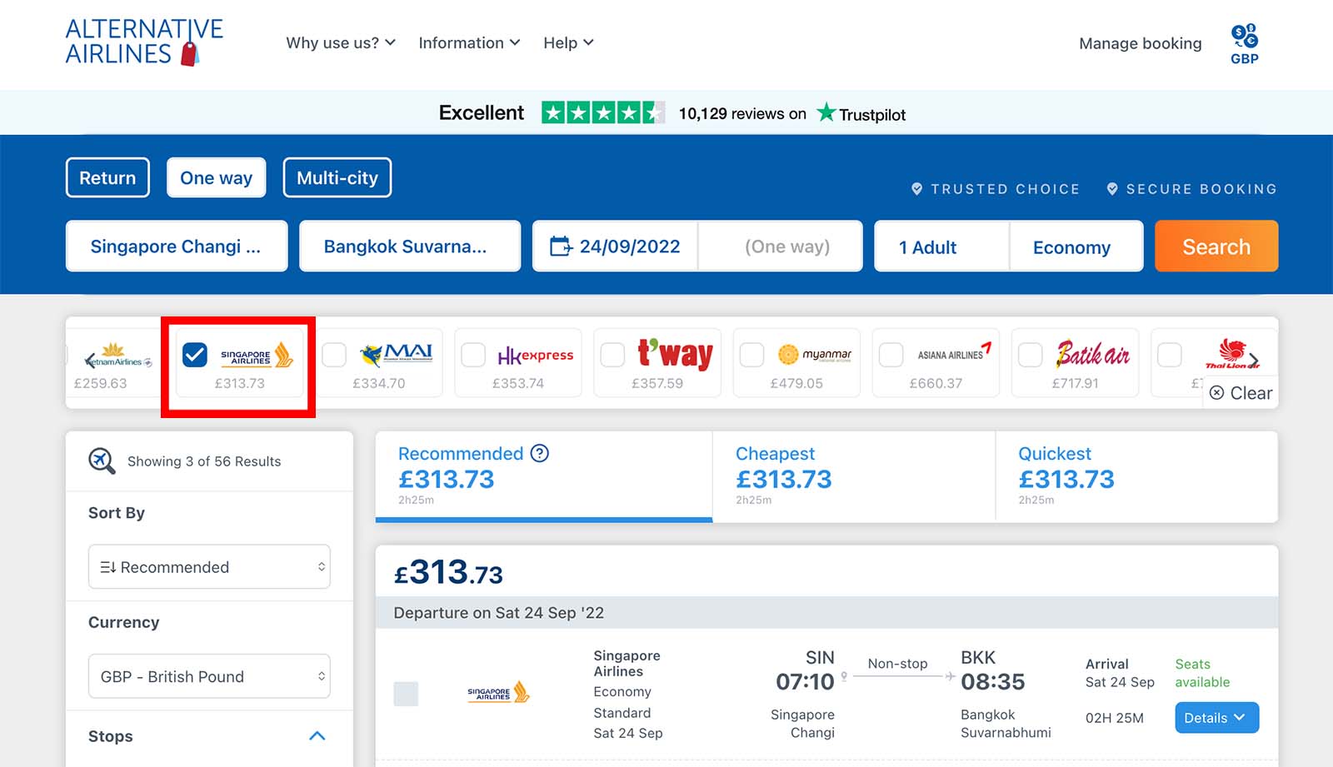Image resolution: width=1333 pixels, height=767 pixels.
Task: Click the HK Express logo
Action: [535, 356]
